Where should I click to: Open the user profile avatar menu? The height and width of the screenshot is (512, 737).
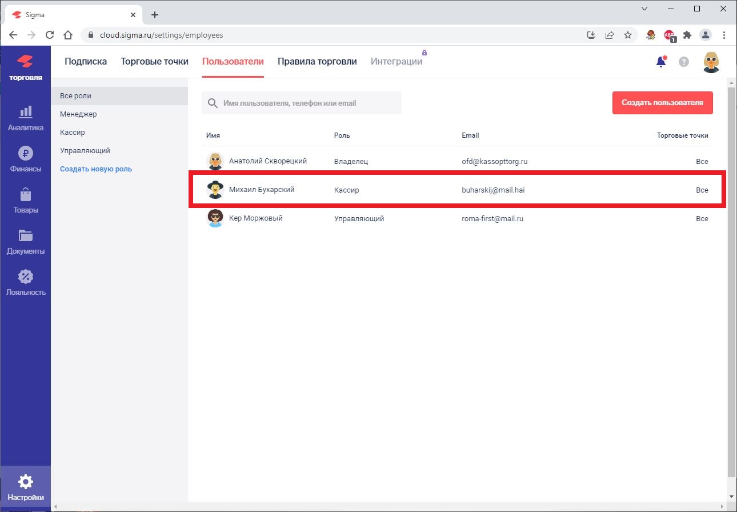coord(711,62)
